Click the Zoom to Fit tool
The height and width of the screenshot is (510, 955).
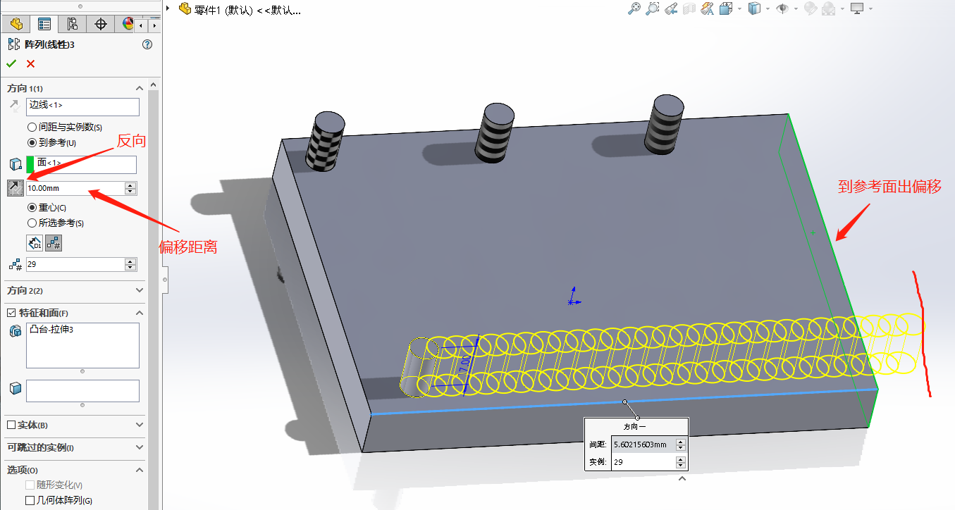tap(634, 8)
